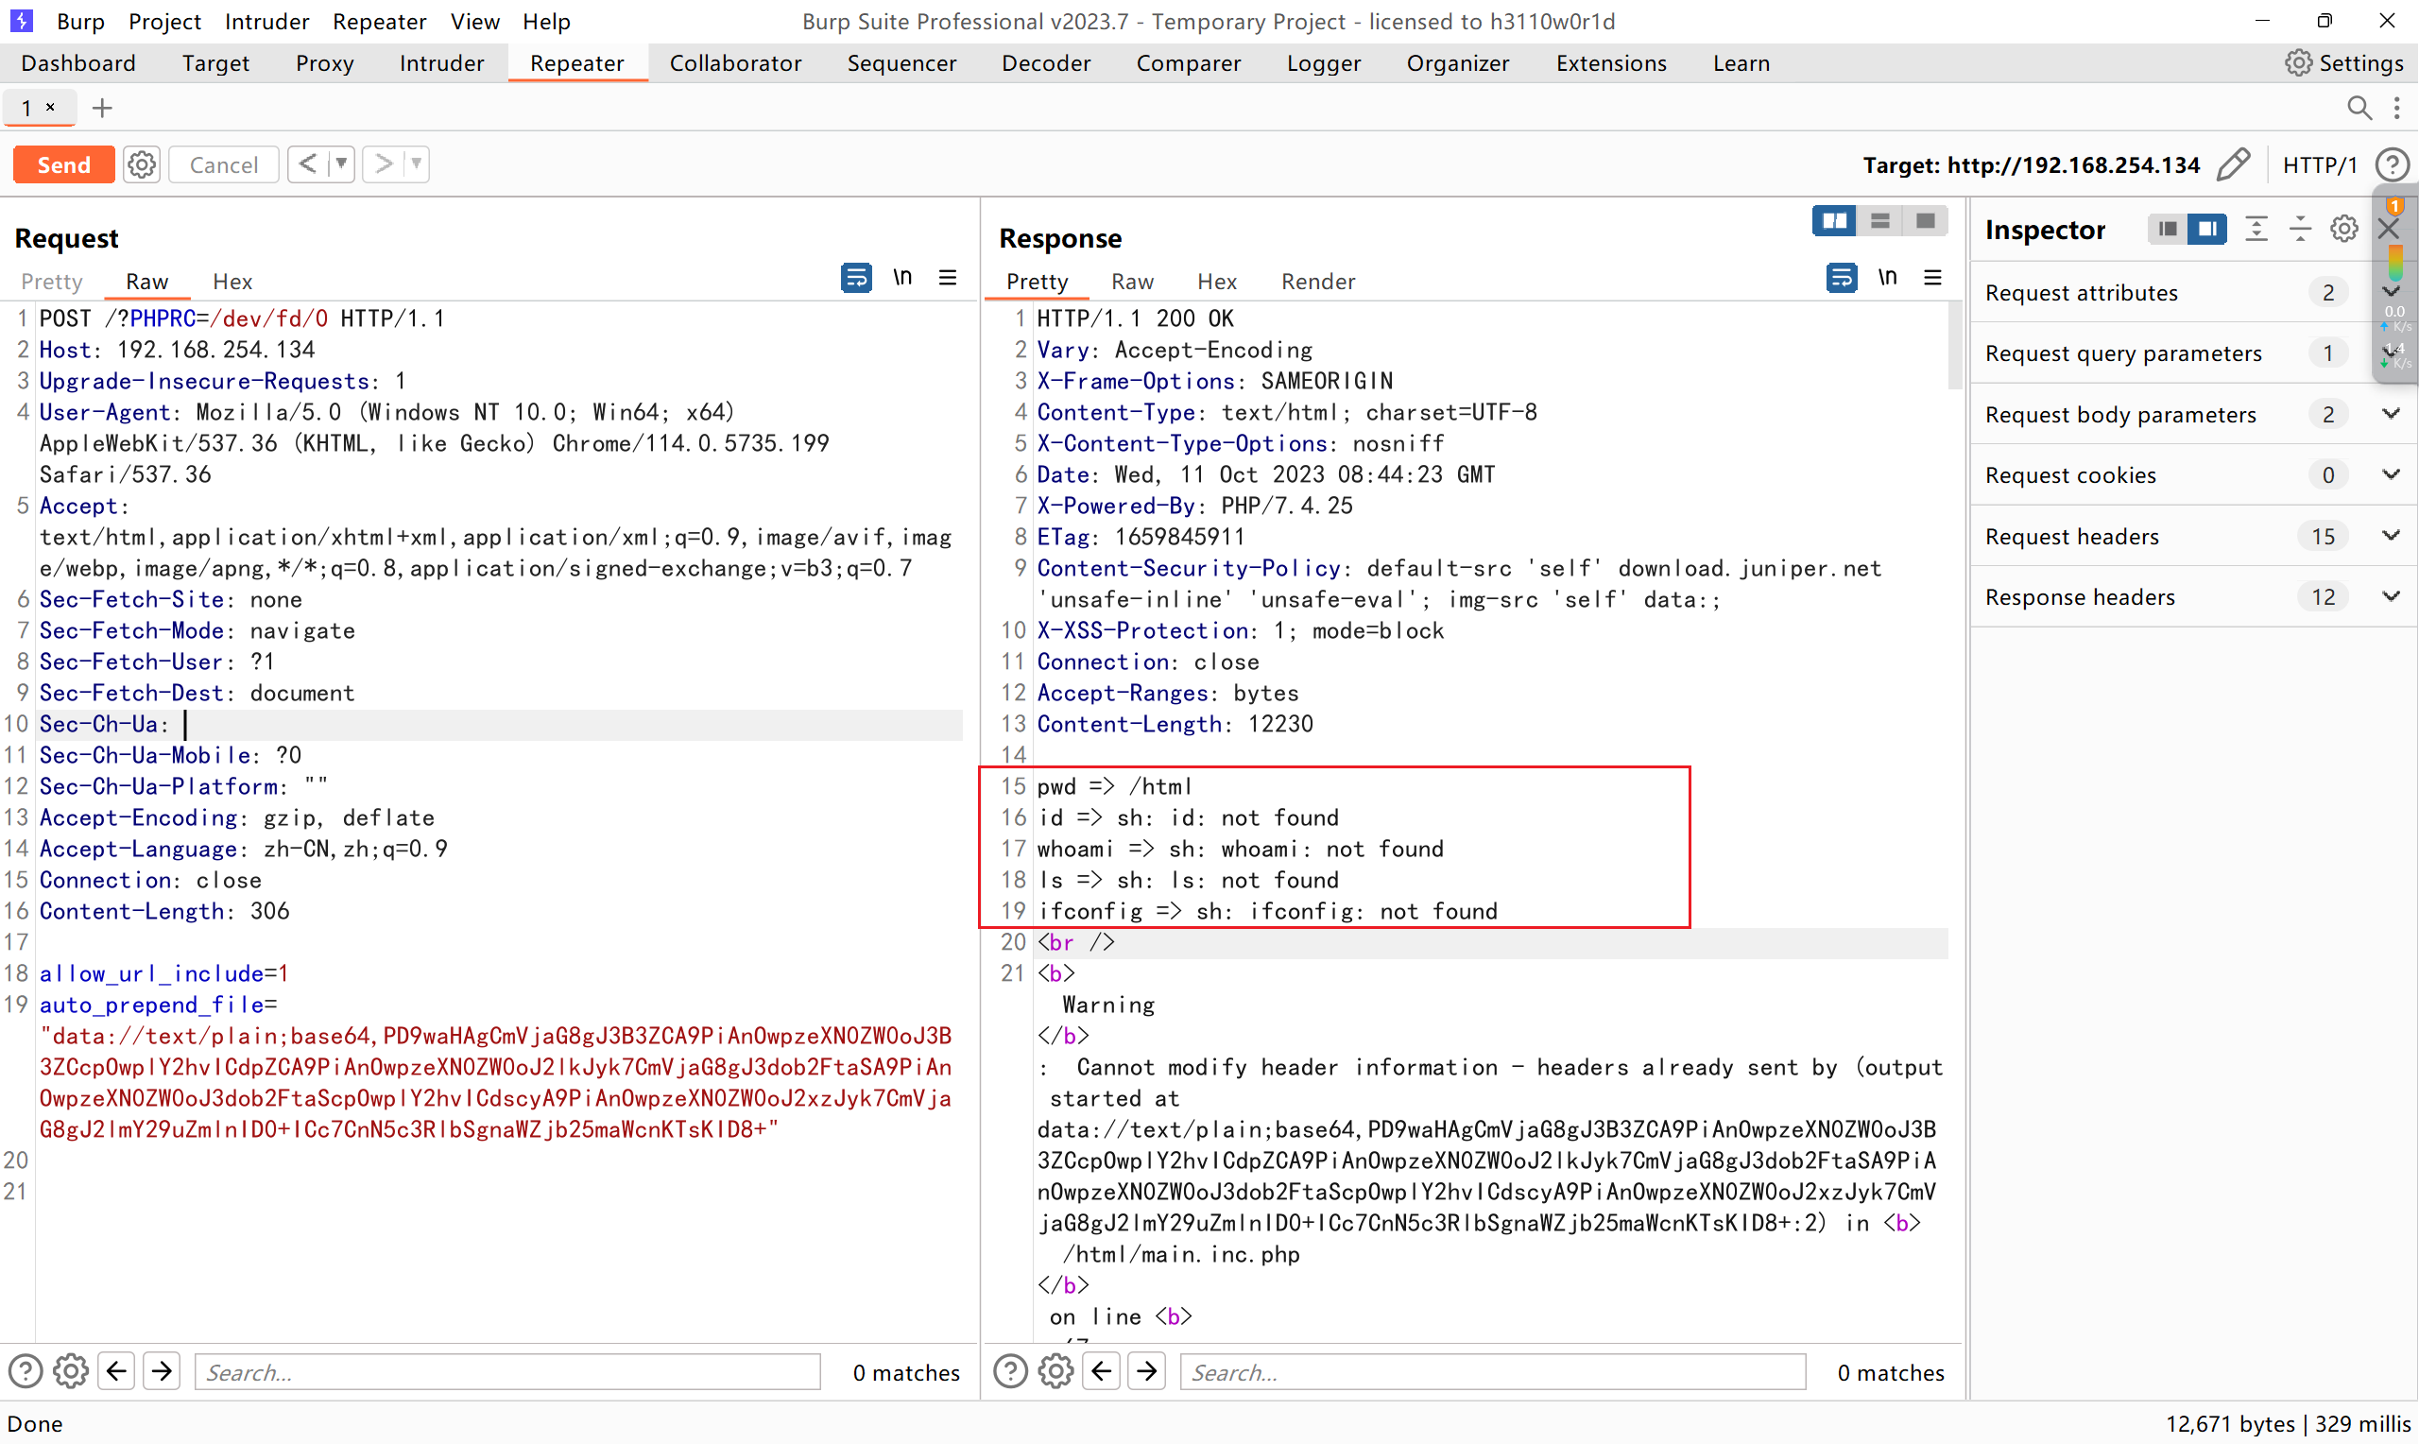
Task: Open the forward history dropdown arrow
Action: tap(417, 164)
